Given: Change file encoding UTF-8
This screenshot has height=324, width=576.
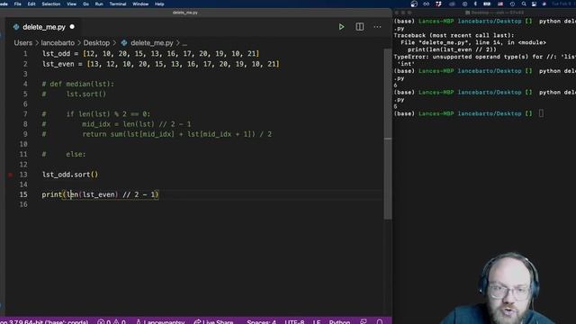Looking at the screenshot, I should coord(294,321).
